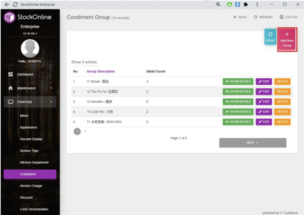Open the Show 5 entries dropdown
This screenshot has height=215, width=304.
84,62
